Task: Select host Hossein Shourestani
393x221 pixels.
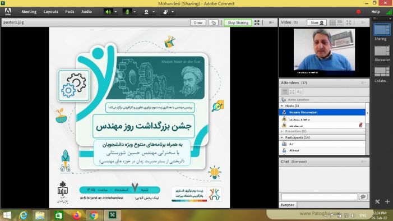Action: point(322,112)
